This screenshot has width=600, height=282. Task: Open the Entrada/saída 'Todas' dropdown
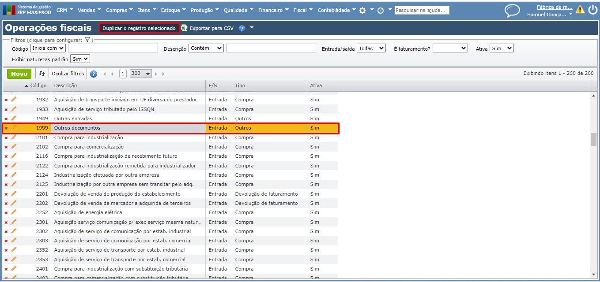[x=371, y=48]
